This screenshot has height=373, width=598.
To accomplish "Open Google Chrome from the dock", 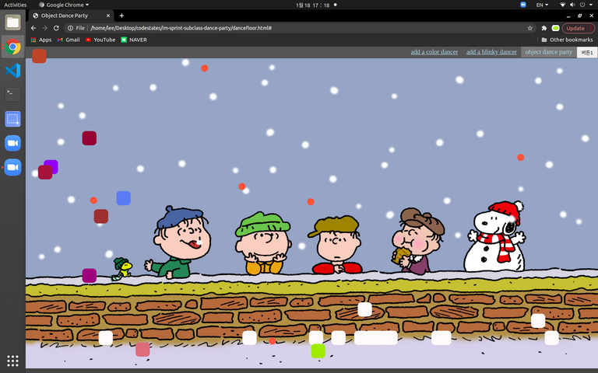I will click(x=12, y=47).
